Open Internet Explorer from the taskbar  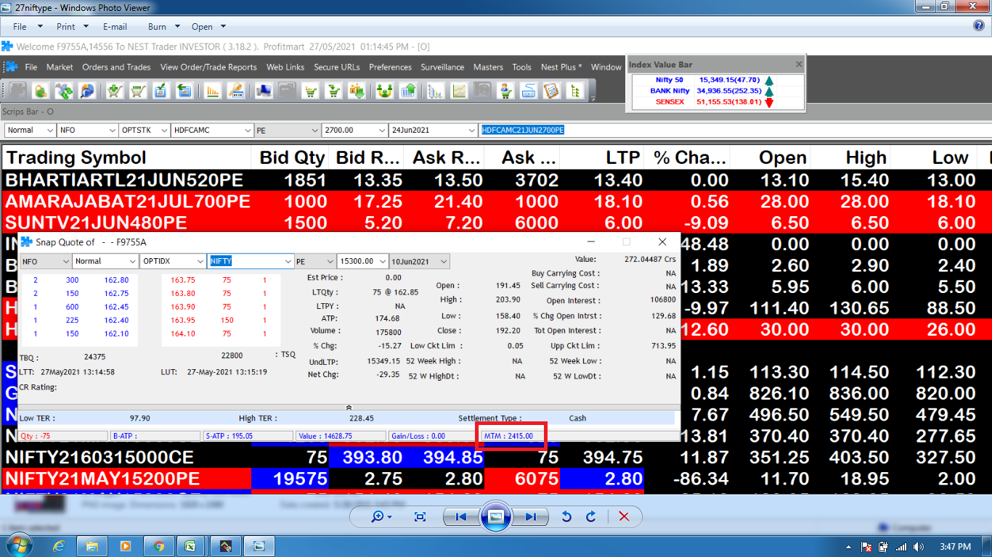click(x=59, y=546)
